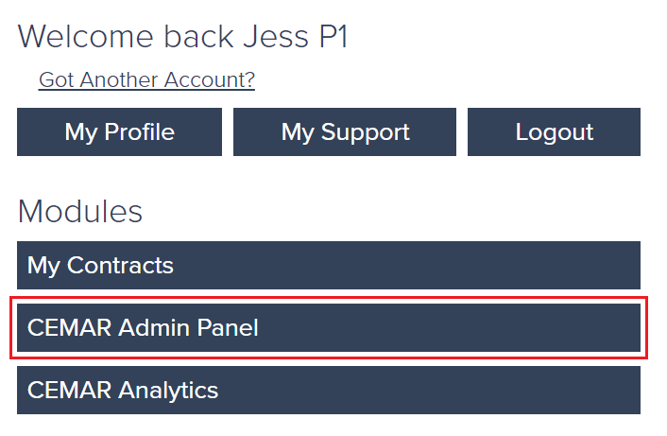Image resolution: width=667 pixels, height=436 pixels.
Task: Select the last module in the list
Action: pos(328,390)
